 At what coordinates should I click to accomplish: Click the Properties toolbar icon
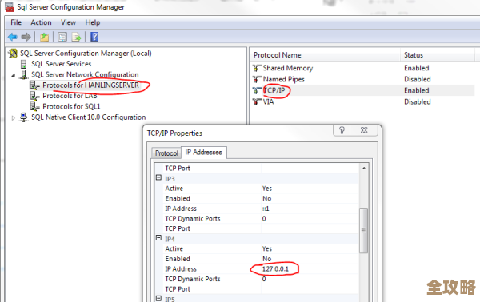pos(62,37)
